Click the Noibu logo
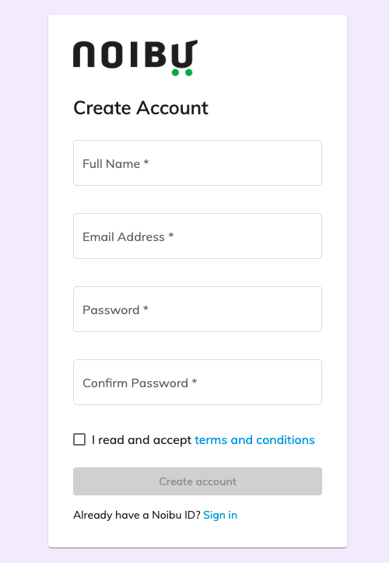This screenshot has width=389, height=563. (135, 58)
